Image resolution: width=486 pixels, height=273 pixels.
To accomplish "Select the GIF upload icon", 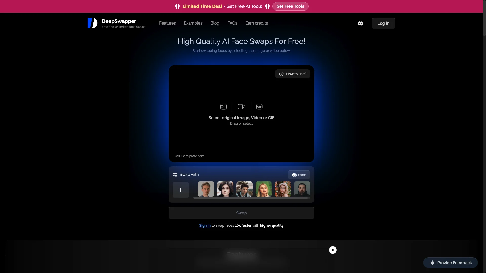I will (x=259, y=107).
